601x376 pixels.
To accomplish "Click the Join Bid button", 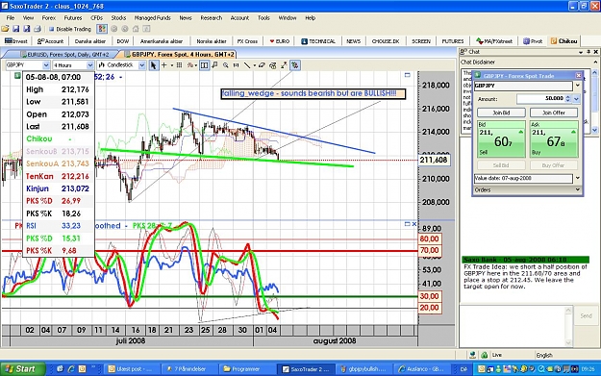I will pyautogui.click(x=501, y=113).
